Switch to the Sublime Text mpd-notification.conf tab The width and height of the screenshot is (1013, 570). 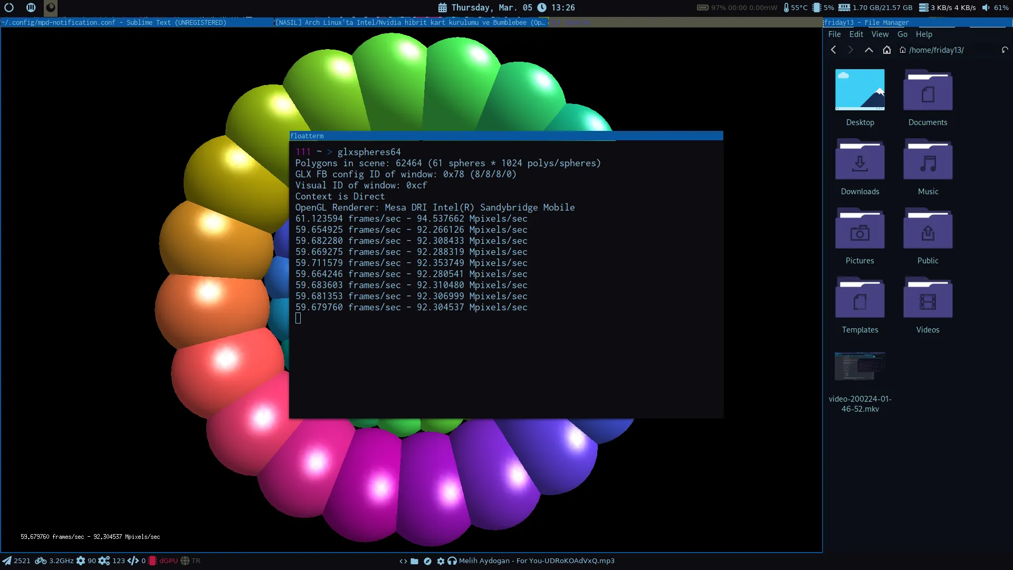click(x=137, y=23)
